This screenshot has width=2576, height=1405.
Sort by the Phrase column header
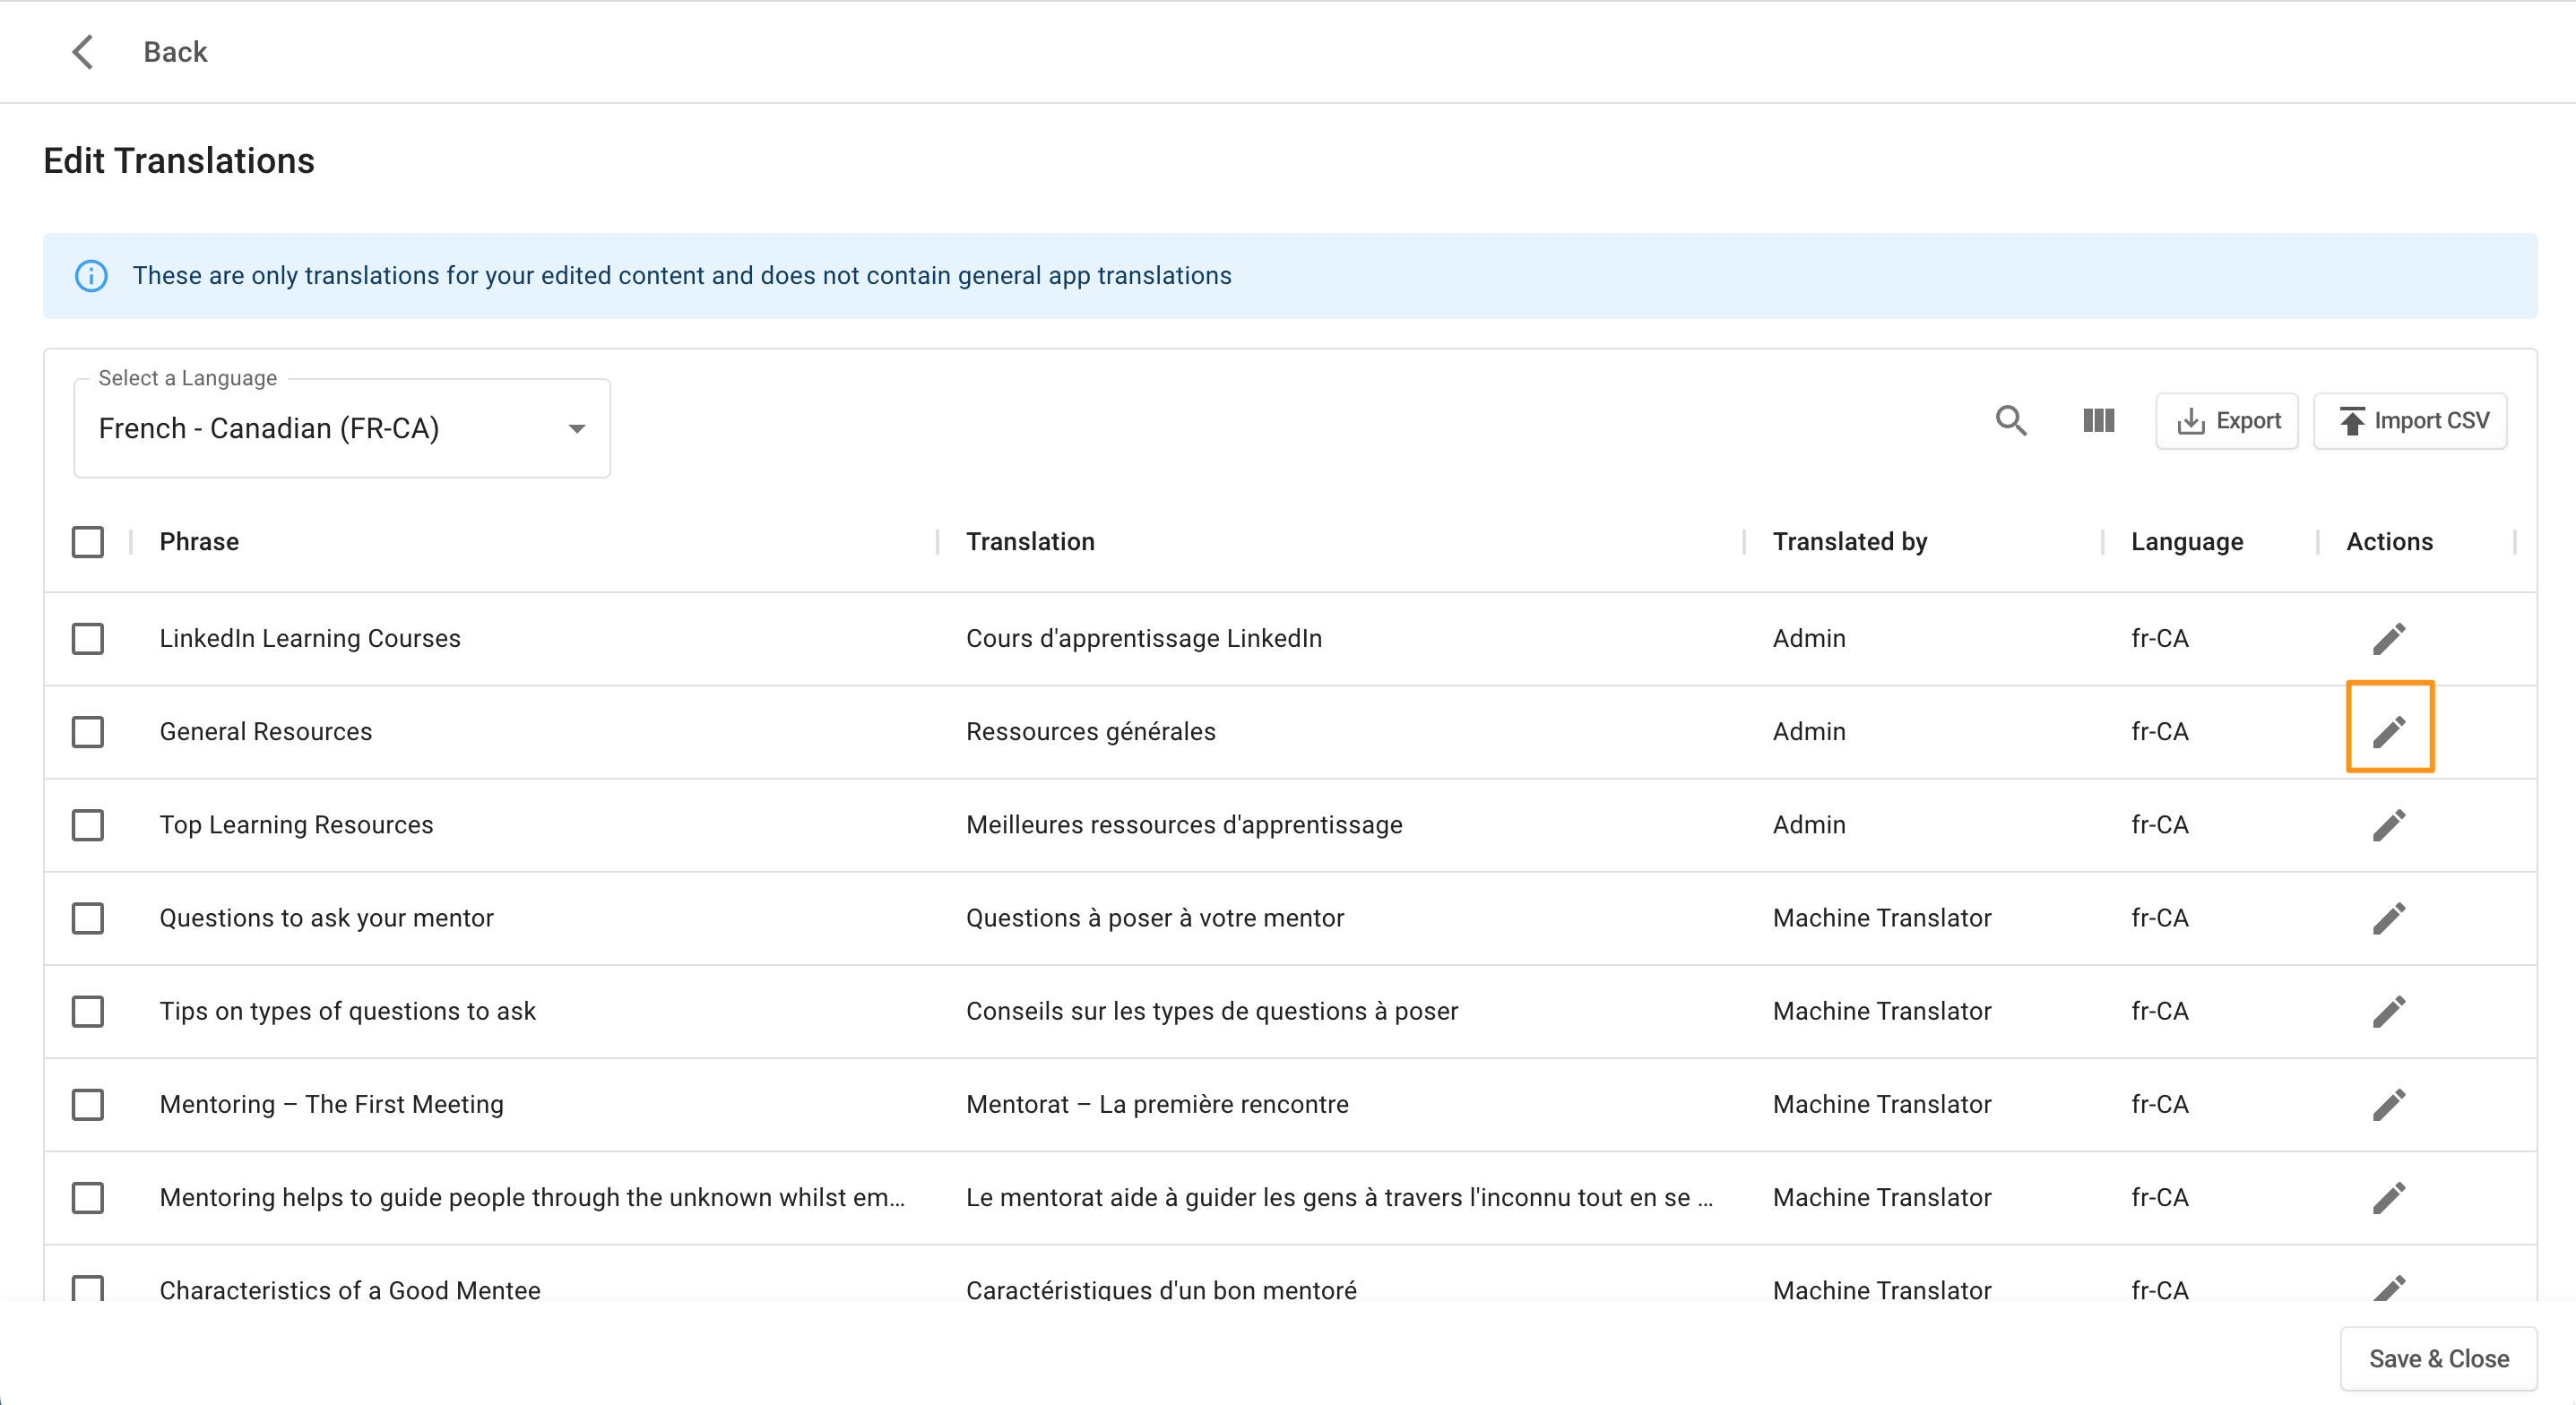pyautogui.click(x=199, y=542)
